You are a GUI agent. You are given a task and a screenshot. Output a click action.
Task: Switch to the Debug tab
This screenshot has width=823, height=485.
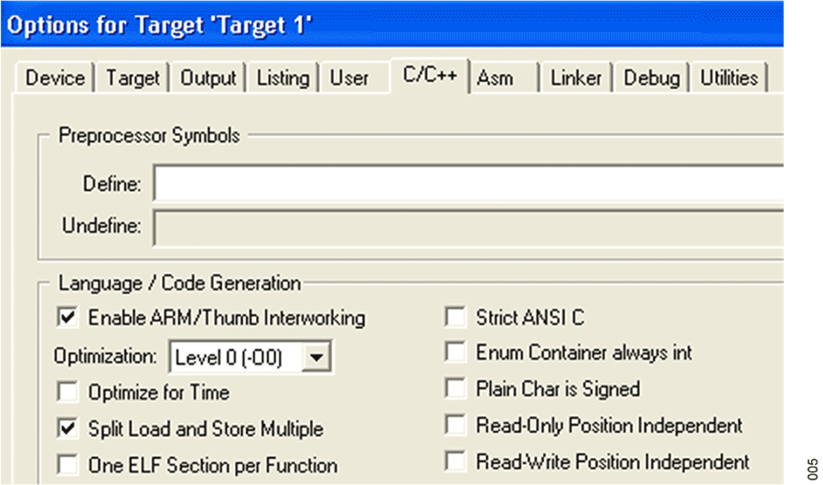(652, 79)
